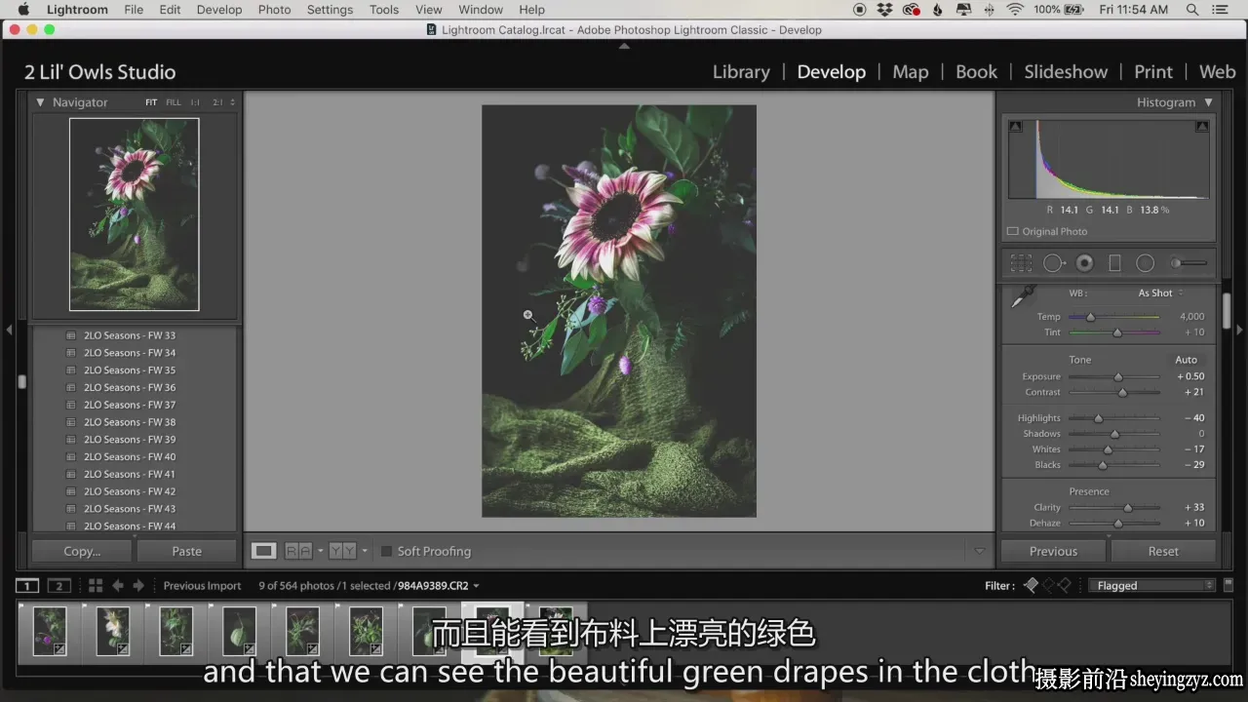Switch to Loupe view in toolbar
Image resolution: width=1248 pixels, height=702 pixels.
coord(264,551)
